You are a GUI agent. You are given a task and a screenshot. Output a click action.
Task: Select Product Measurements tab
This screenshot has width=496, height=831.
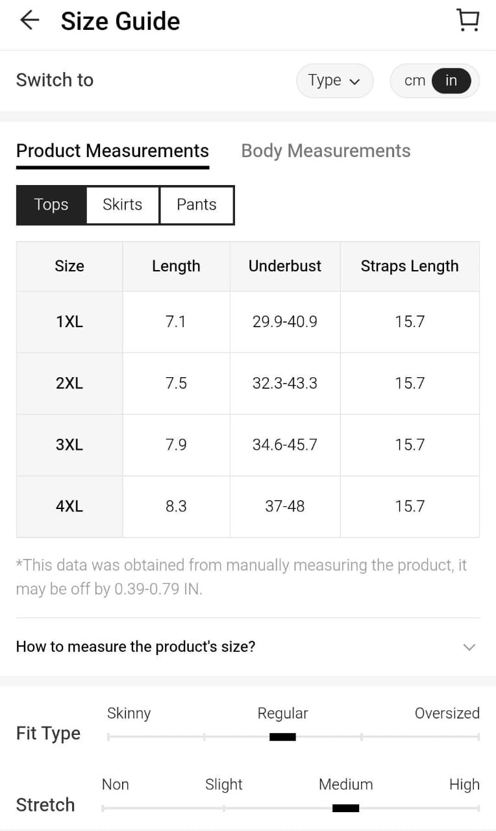click(112, 151)
